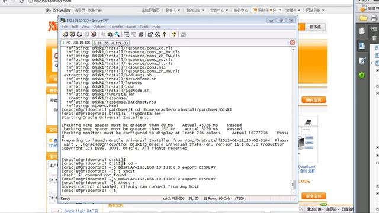Click '38 Rows, 96 Cols' status text
The image size is (379, 213).
[x=217, y=198]
